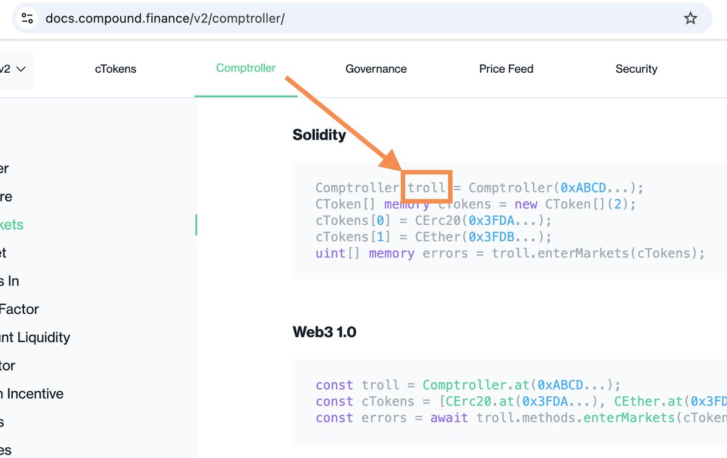Select the highlighted green sidebar link ending in 'kets'
This screenshot has width=727, height=458.
tap(12, 225)
